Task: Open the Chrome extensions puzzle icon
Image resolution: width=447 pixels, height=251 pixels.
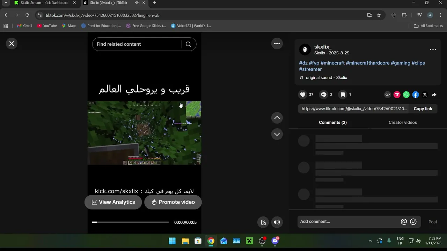Action: pyautogui.click(x=404, y=15)
